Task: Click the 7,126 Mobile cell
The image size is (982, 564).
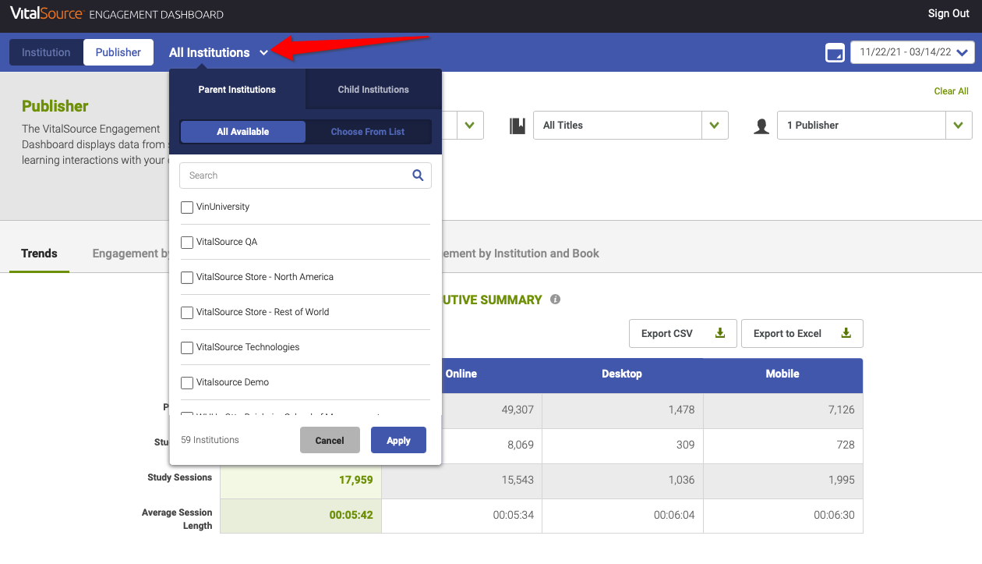Action: (x=842, y=410)
